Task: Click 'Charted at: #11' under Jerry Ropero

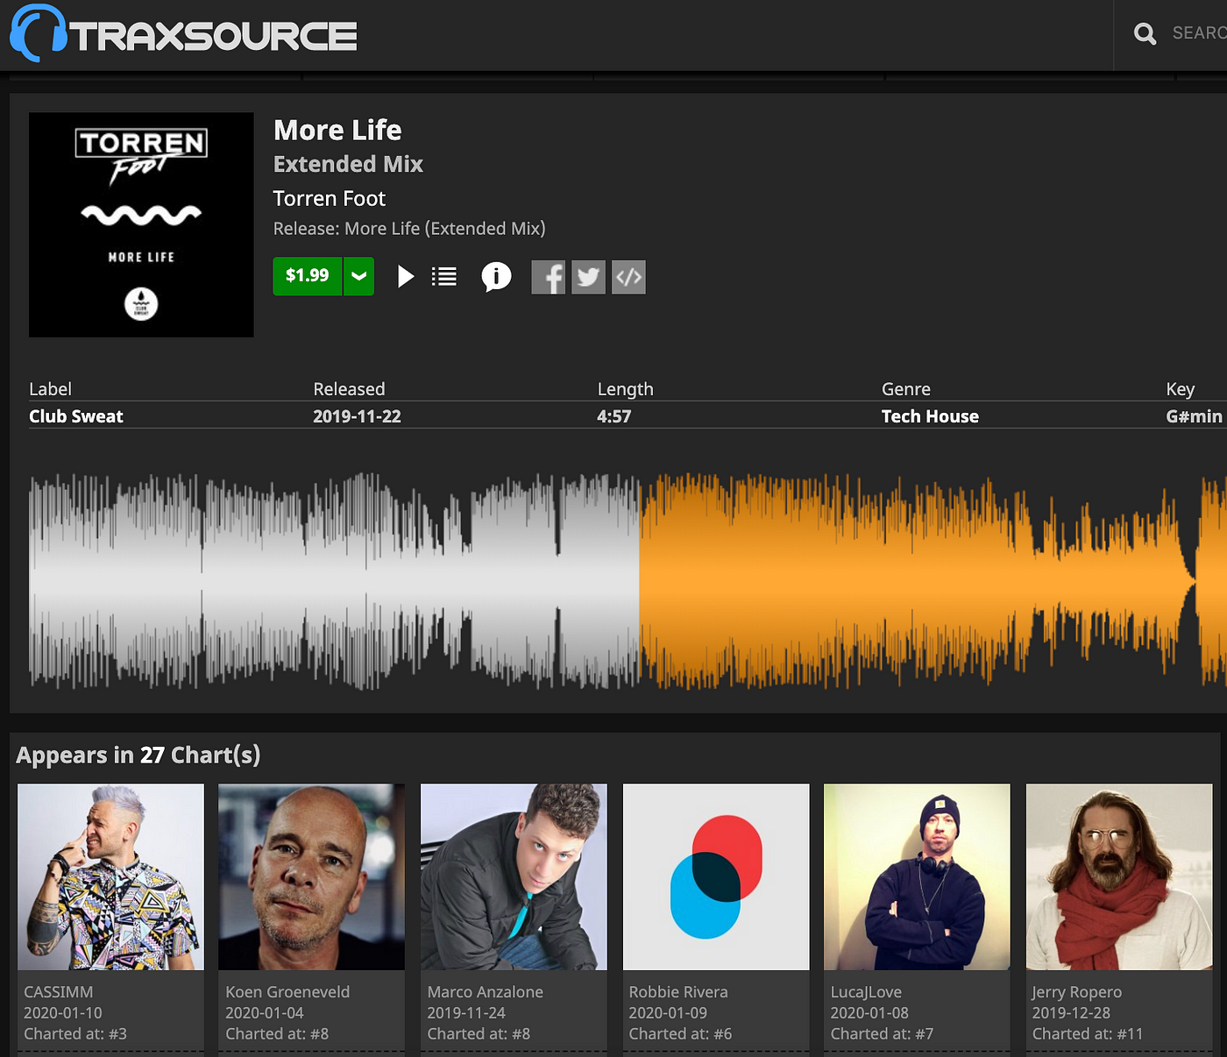Action: (1088, 1034)
